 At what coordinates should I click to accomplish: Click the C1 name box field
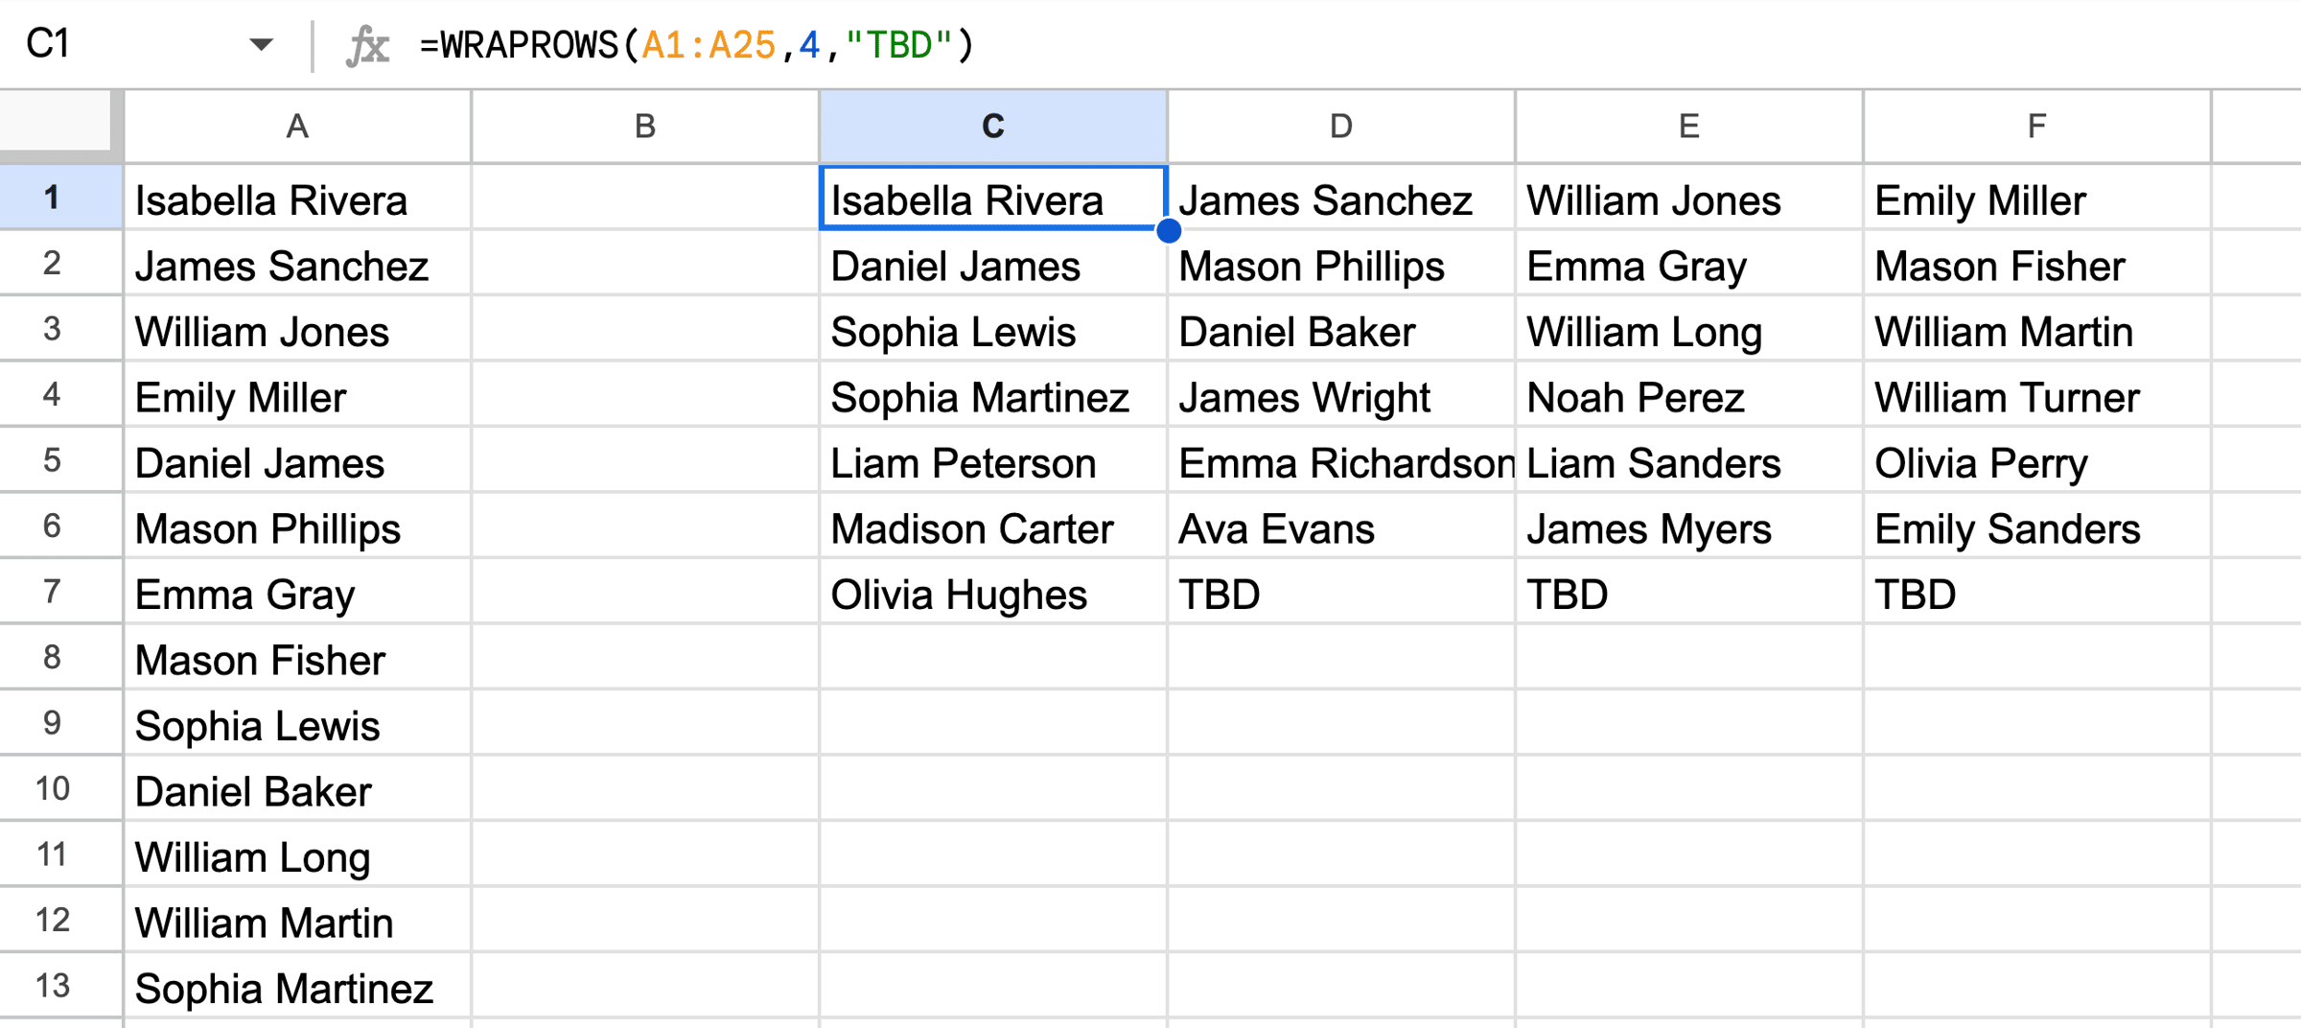pyautogui.click(x=115, y=44)
